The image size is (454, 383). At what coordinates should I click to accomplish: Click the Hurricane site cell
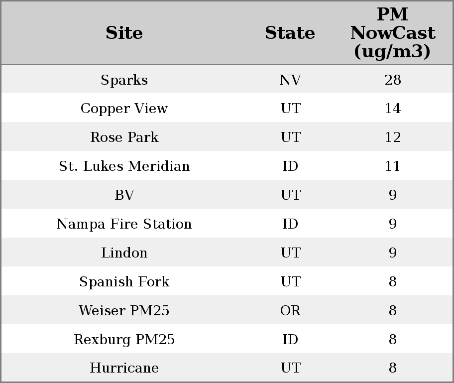[124, 368]
